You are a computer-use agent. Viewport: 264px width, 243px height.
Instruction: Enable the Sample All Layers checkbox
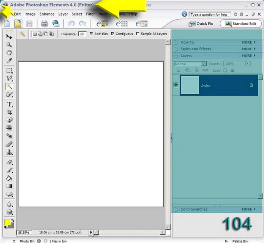click(138, 34)
